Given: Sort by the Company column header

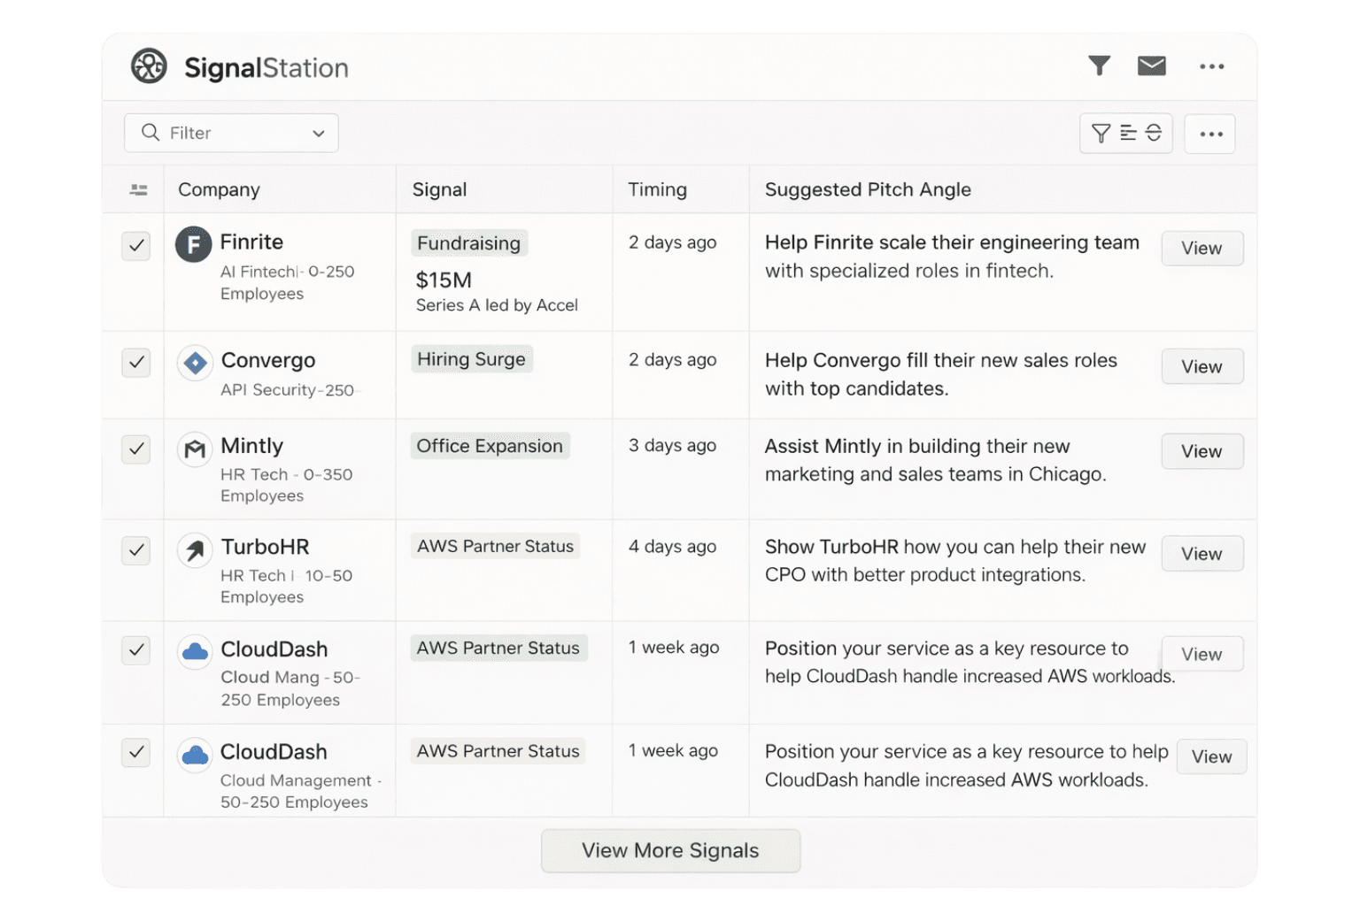Looking at the screenshot, I should point(219,189).
